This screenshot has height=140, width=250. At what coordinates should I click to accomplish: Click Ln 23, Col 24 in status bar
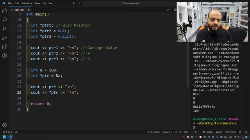pos(153,132)
